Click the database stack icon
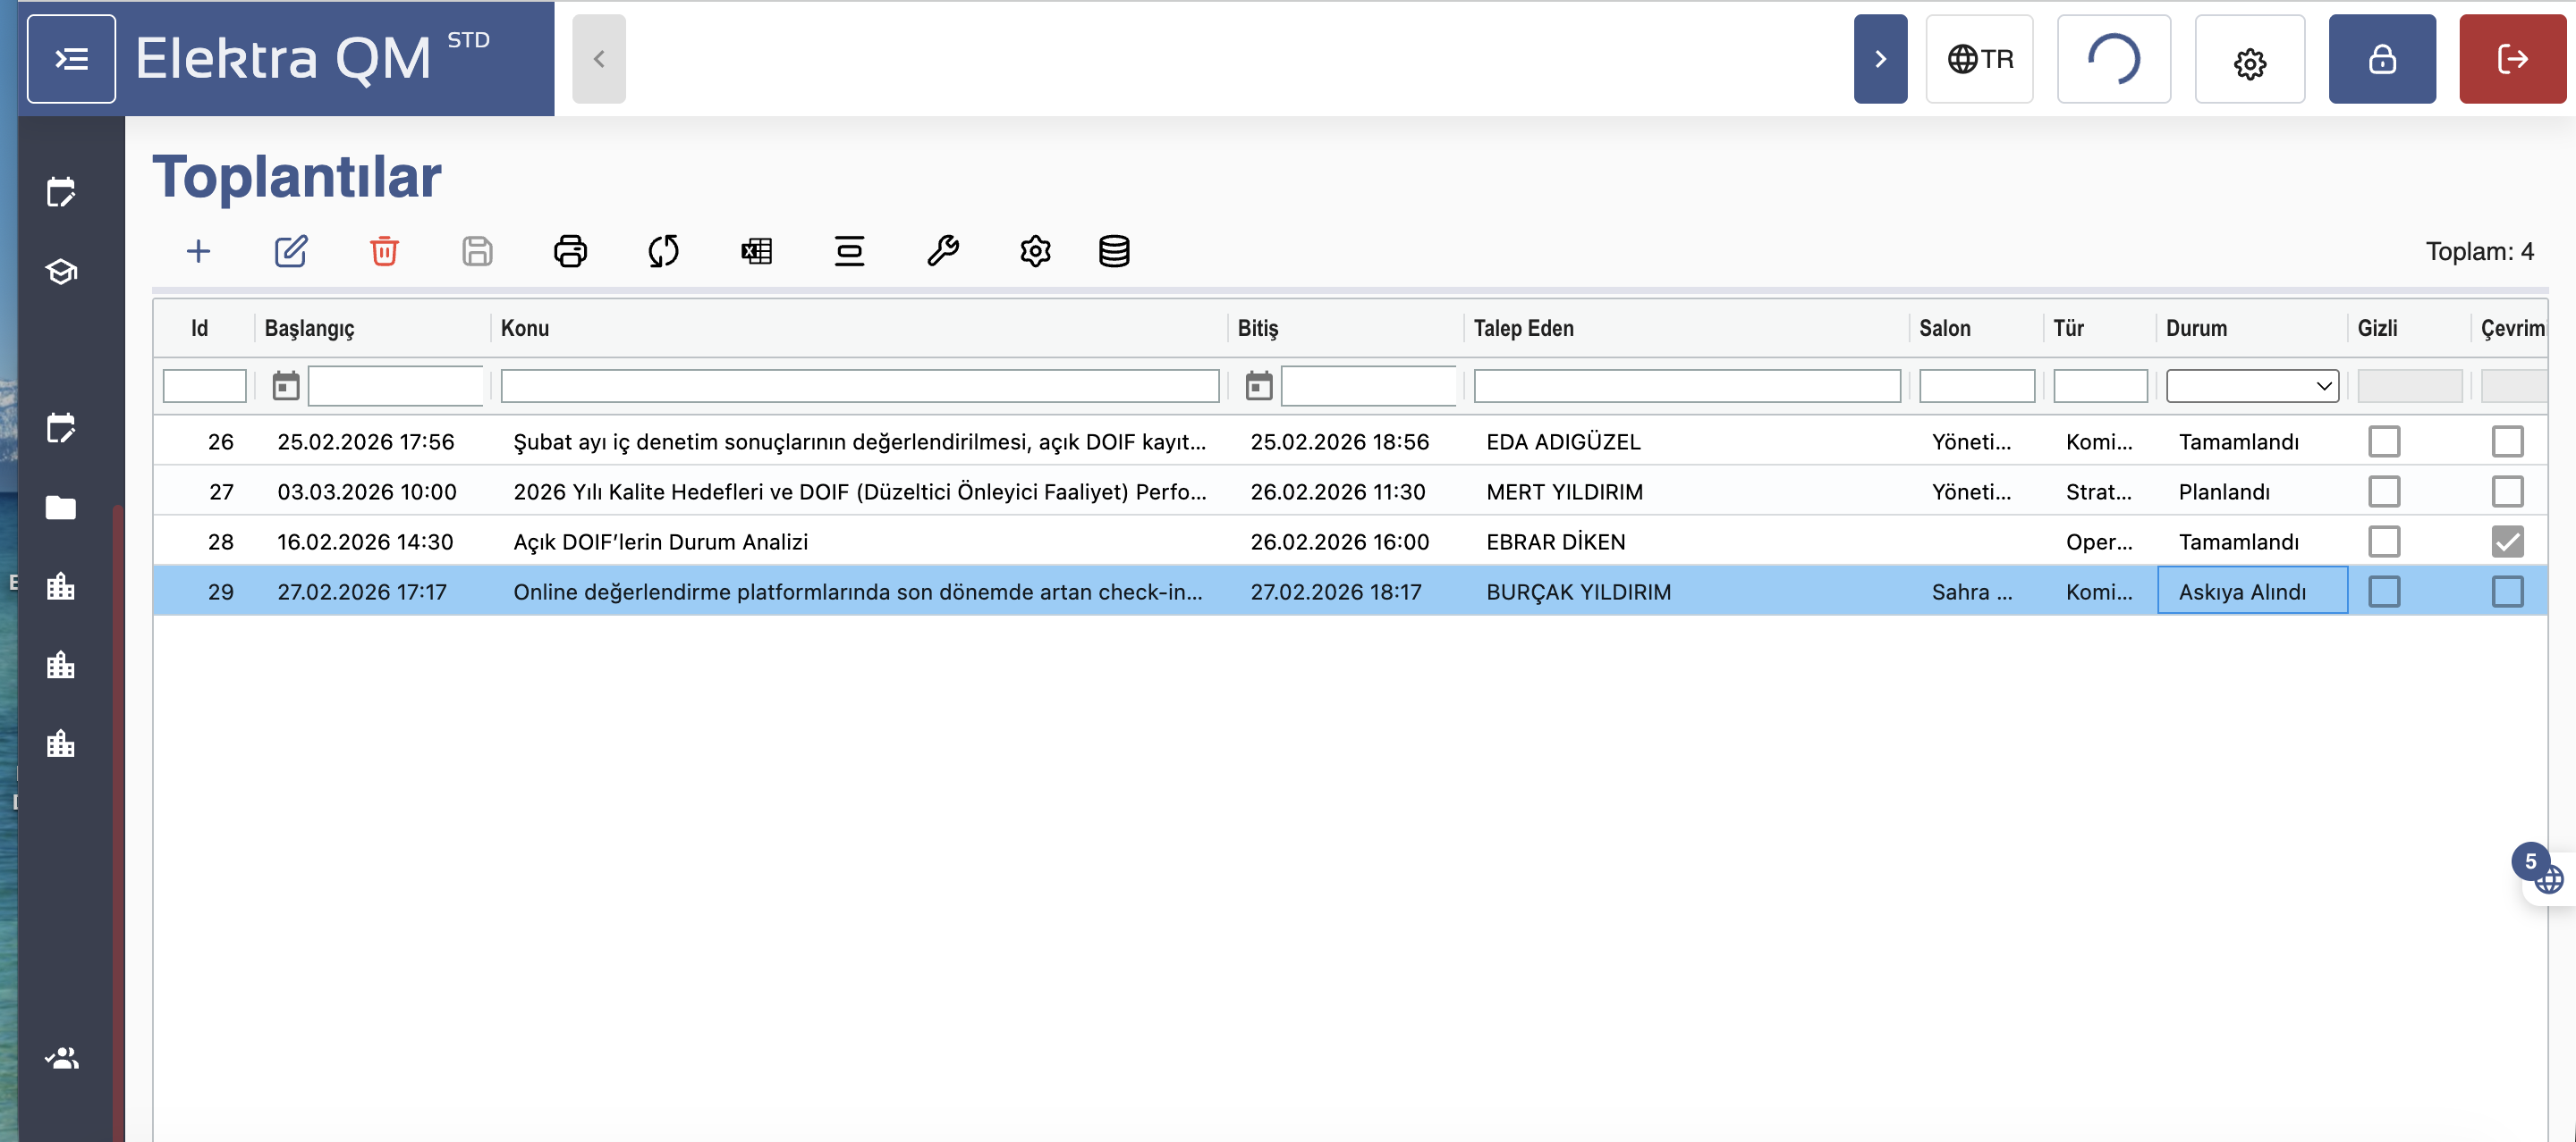The height and width of the screenshot is (1142, 2576). 1114,251
